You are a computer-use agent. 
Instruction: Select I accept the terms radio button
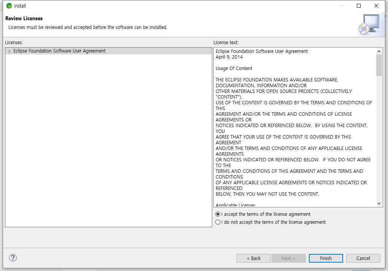(218, 214)
